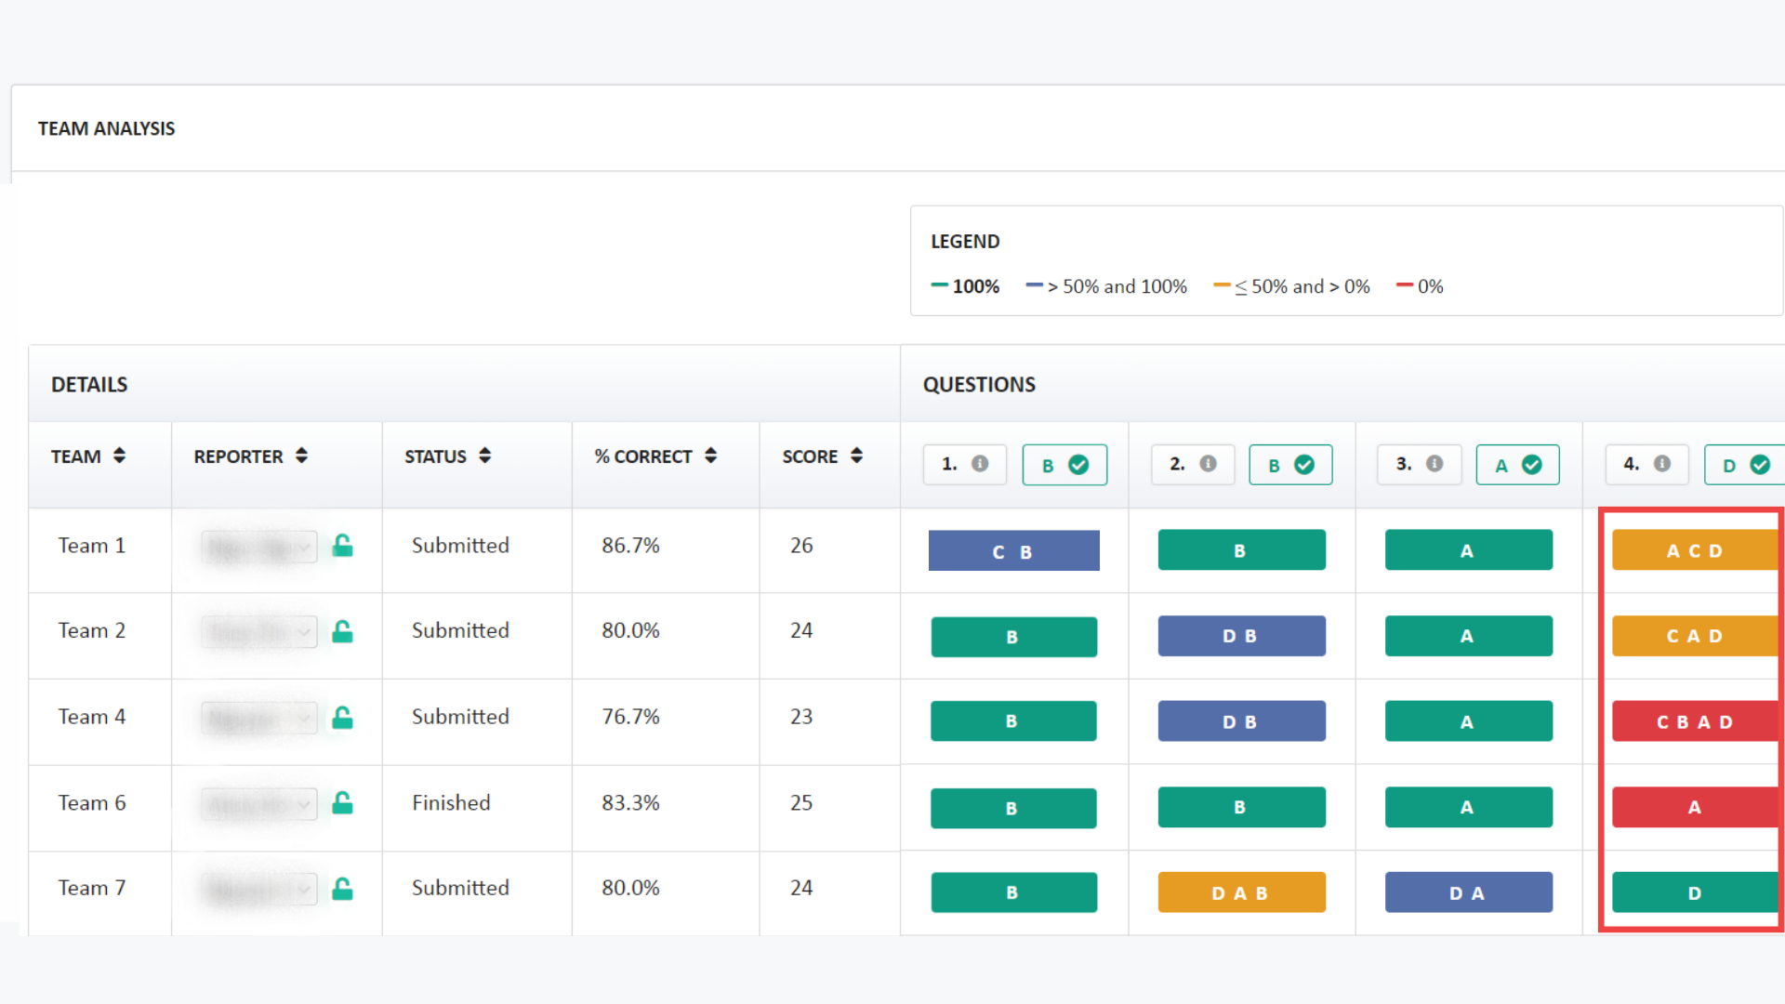The image size is (1785, 1004).
Task: Click the sort icon on the SCORE column
Action: point(856,456)
